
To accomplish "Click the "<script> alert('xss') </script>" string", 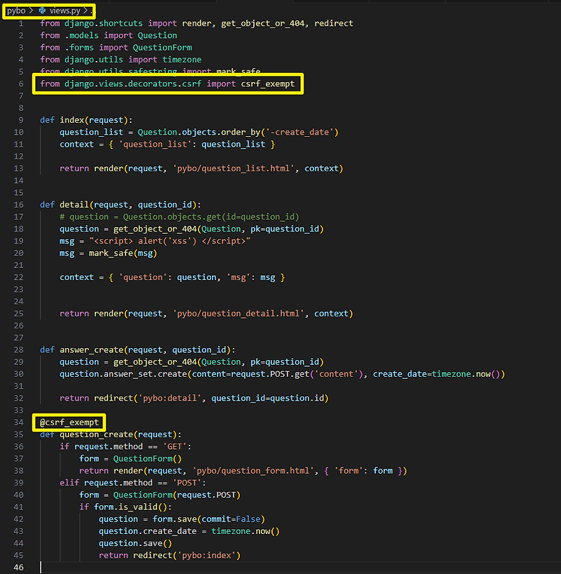I will click(170, 241).
